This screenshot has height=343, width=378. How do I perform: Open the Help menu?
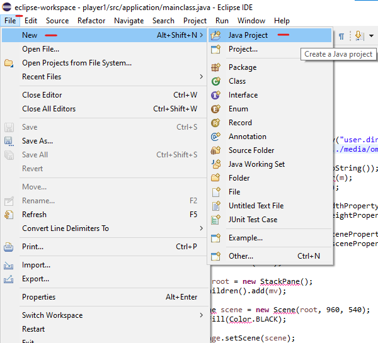pos(282,21)
